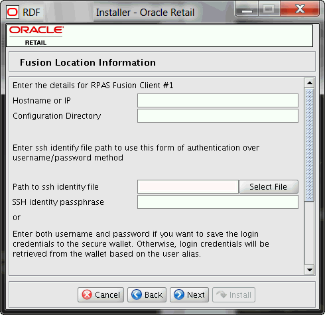
Task: Click the 'Path to ssh identity file' label
Action: click(56, 187)
